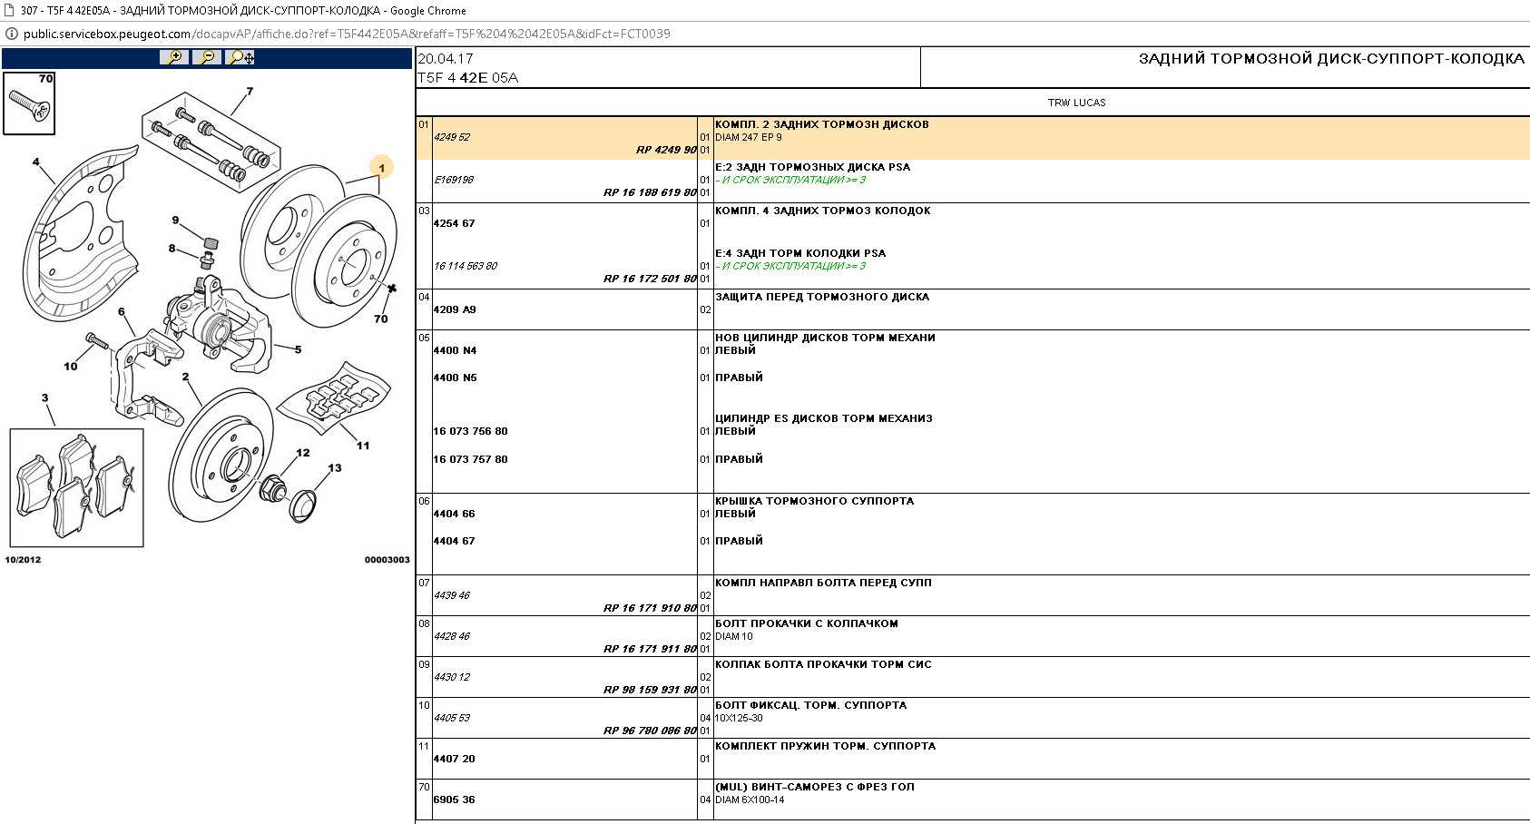Select callout 4 brake shield label

click(36, 162)
